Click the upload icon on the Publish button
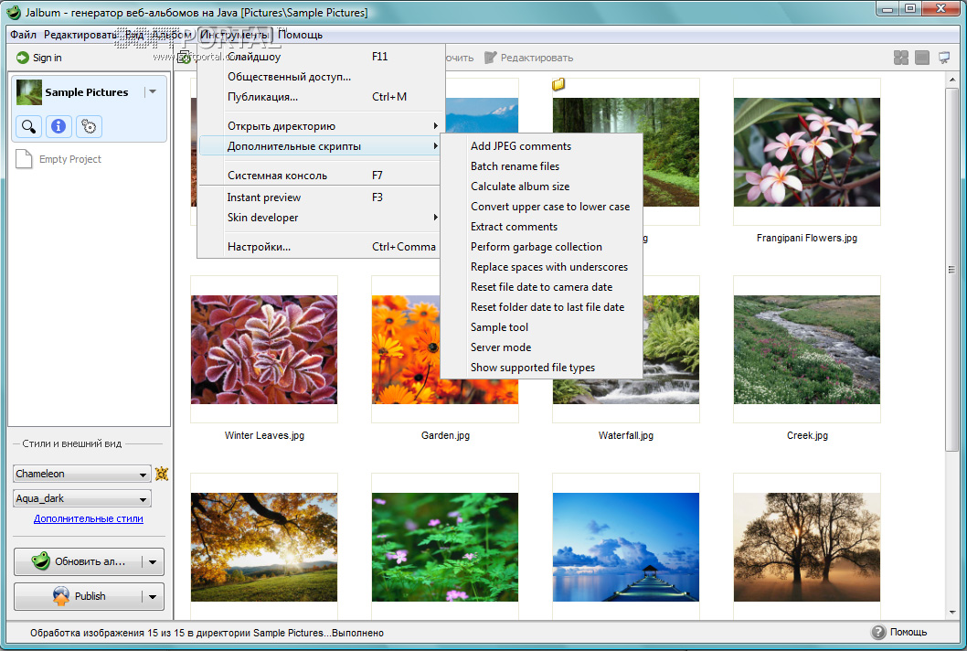 pos(61,596)
